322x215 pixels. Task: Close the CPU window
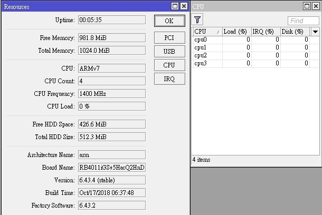316,6
